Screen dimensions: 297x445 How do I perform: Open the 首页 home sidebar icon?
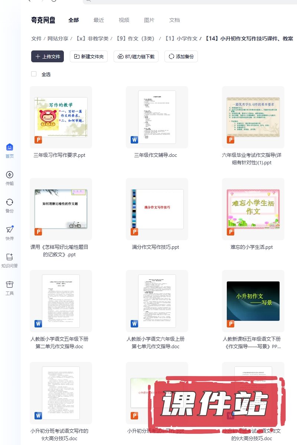pyautogui.click(x=10, y=148)
